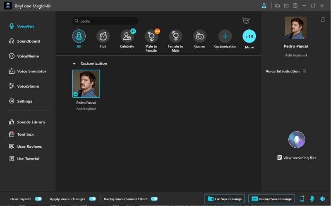Select the Pedro Pascal voice thumbnail
The image size is (331, 206).
pos(86,84)
